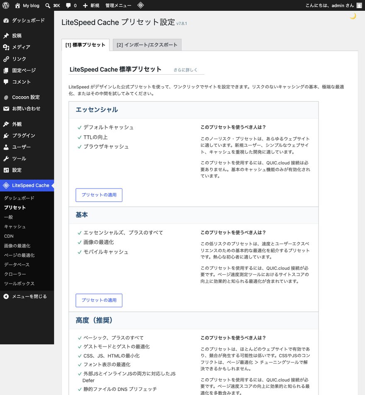Click LiteSpeed diamond icon in admin bar
The image size is (365, 395).
(x=141, y=5)
